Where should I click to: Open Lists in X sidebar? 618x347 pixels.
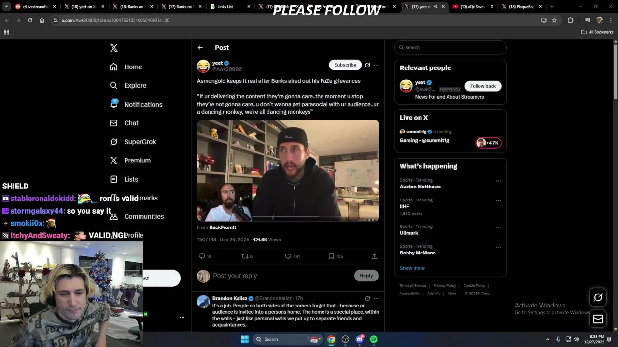point(124,179)
